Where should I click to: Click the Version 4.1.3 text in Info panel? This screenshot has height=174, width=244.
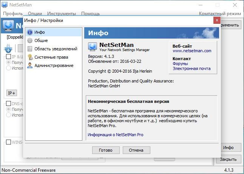(x=101, y=56)
